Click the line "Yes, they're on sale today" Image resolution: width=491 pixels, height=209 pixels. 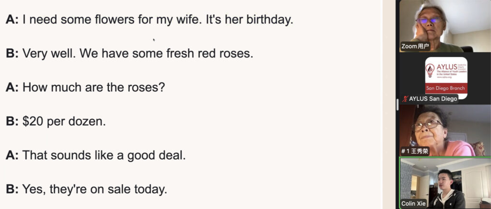tap(86, 189)
